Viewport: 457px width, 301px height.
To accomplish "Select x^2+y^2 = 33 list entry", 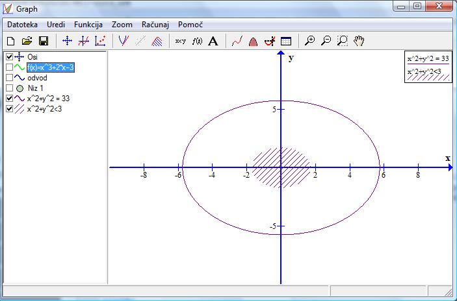I will click(50, 99).
